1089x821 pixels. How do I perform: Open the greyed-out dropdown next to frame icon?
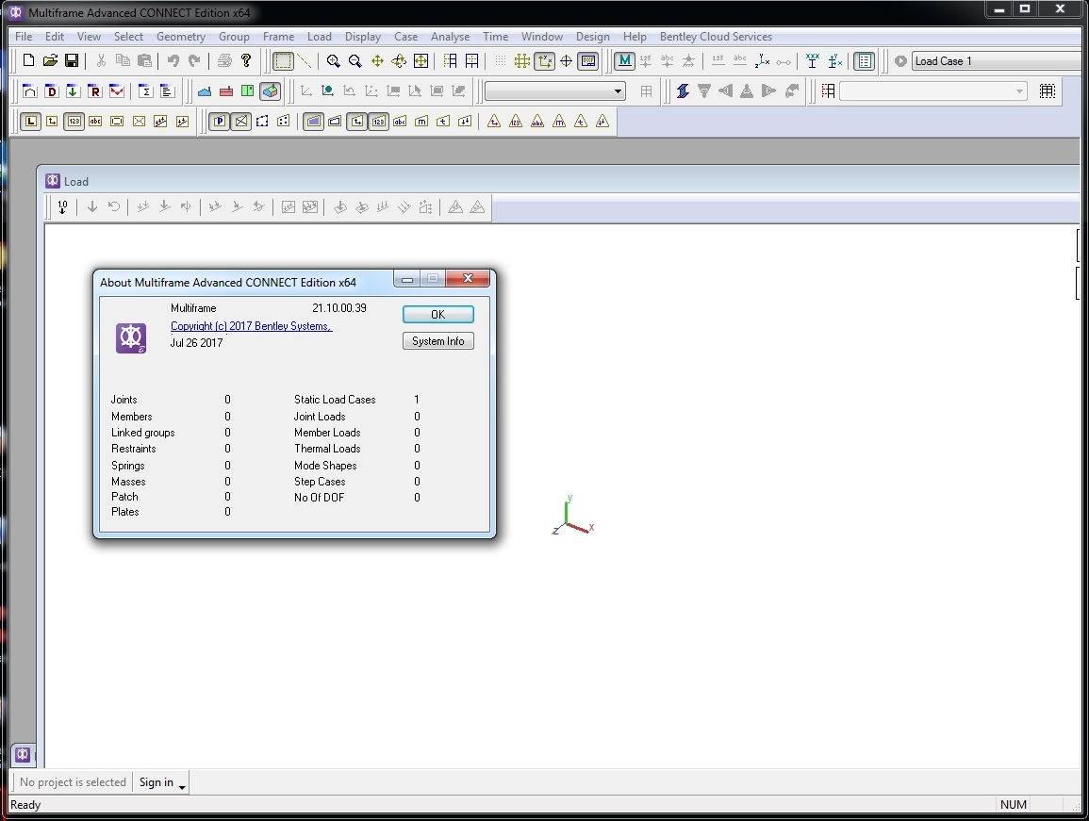point(932,91)
